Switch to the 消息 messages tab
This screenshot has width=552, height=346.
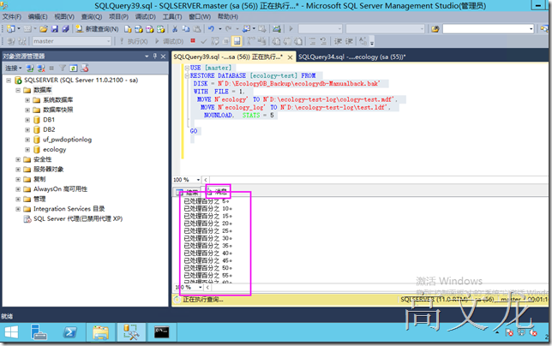217,192
